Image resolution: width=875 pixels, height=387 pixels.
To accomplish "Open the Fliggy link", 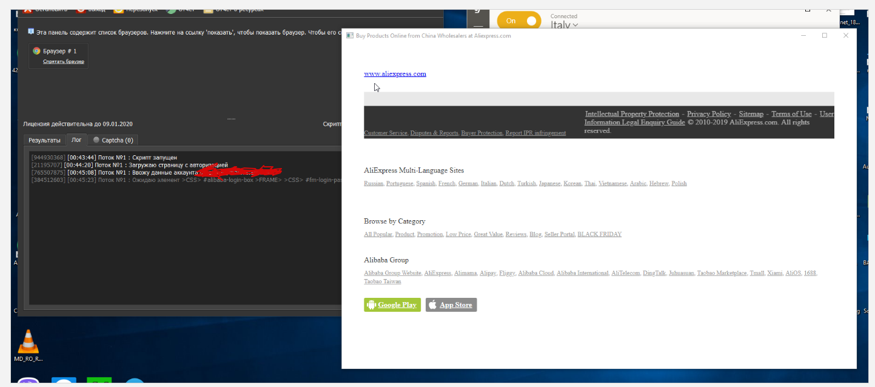I will [507, 273].
